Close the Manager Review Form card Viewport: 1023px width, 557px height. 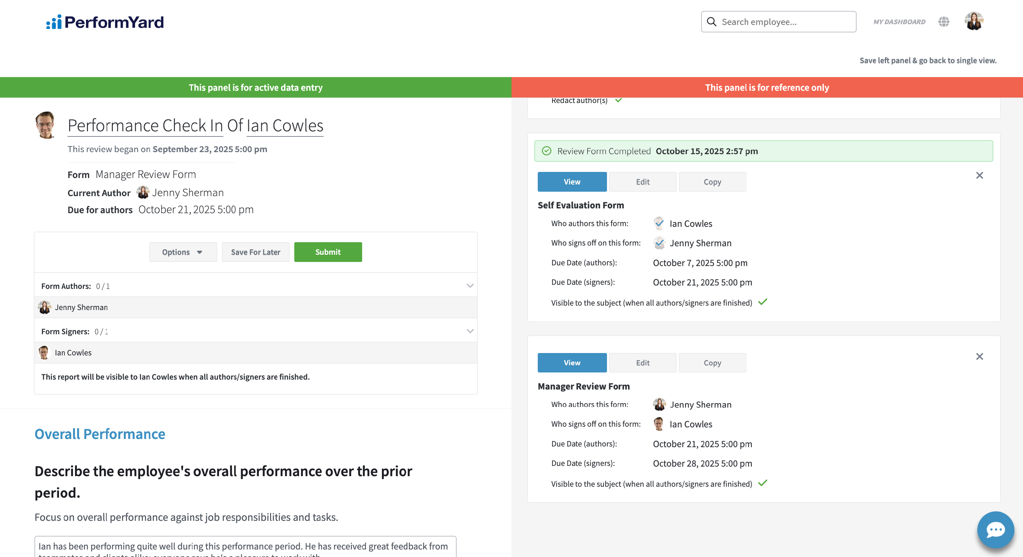(x=979, y=356)
